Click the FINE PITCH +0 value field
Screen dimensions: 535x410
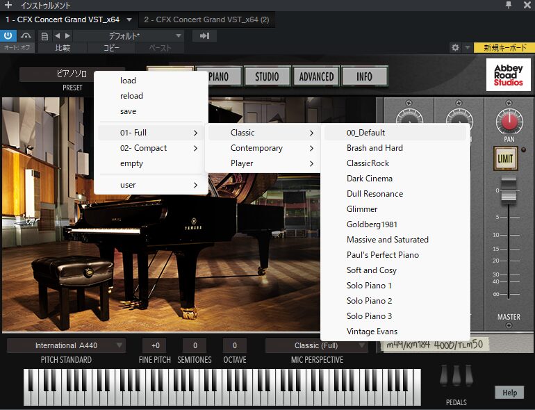pos(155,345)
